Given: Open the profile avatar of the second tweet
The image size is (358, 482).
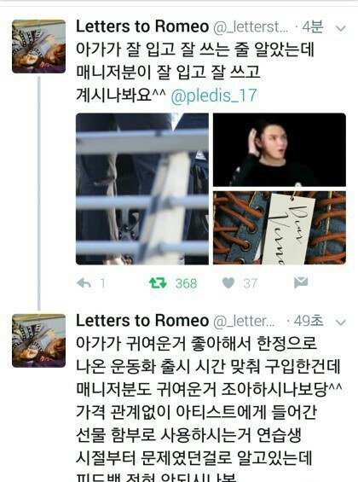Looking at the screenshot, I should click(x=38, y=340).
